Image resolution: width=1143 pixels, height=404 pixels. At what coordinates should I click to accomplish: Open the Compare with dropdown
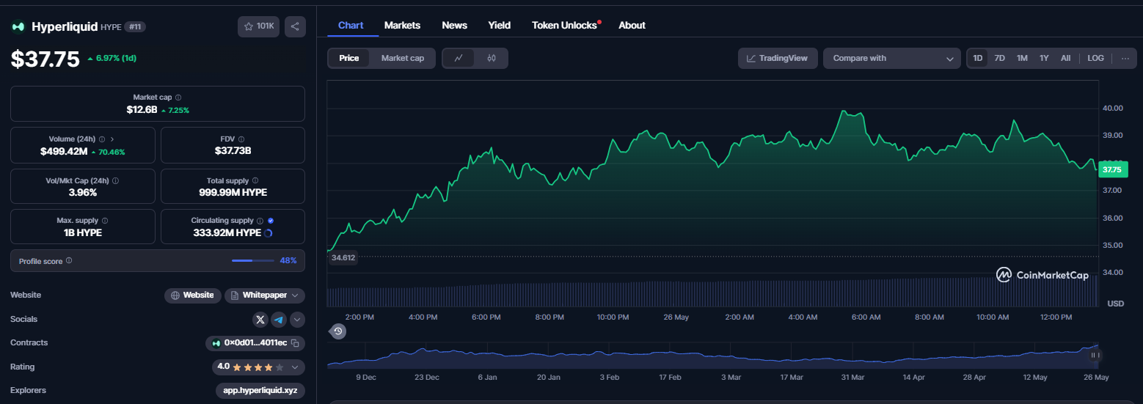coord(892,58)
